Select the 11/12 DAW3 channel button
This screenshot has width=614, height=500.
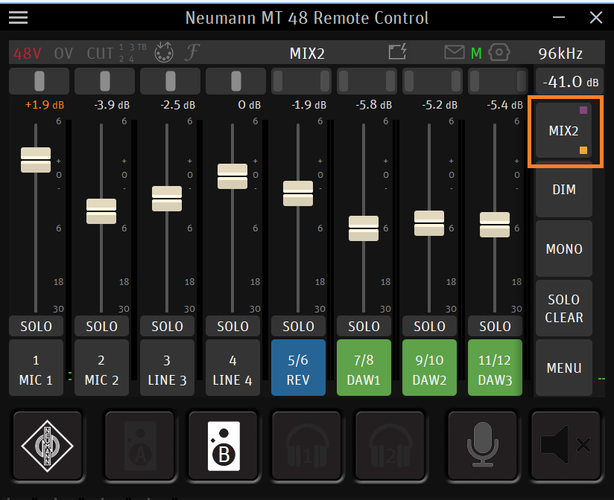coord(495,368)
